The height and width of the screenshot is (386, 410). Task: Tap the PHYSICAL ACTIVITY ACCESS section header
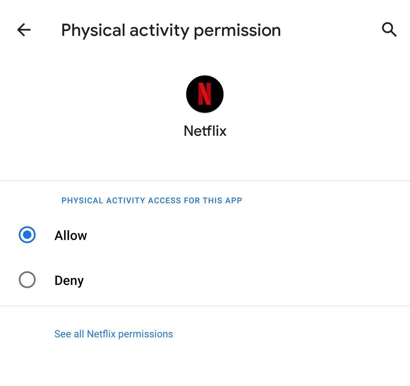point(151,201)
